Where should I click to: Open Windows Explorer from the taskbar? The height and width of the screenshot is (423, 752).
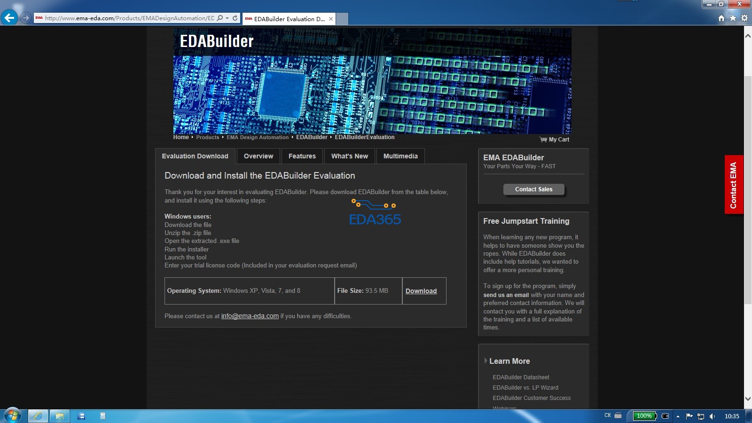click(x=60, y=416)
